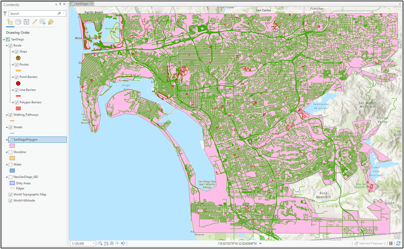The height and width of the screenshot is (249, 404).
Task: Uncheck the Polygon Barriers checkbox
Action: click(17, 102)
